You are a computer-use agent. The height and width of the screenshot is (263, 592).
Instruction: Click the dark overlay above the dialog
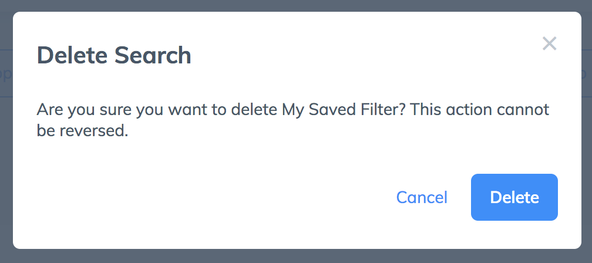click(x=296, y=5)
